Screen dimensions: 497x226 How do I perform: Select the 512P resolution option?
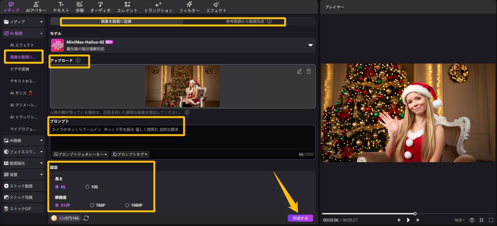tap(62, 205)
